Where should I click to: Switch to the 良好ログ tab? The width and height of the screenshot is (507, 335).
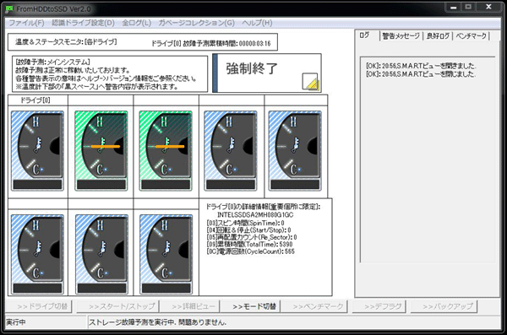[x=438, y=36]
